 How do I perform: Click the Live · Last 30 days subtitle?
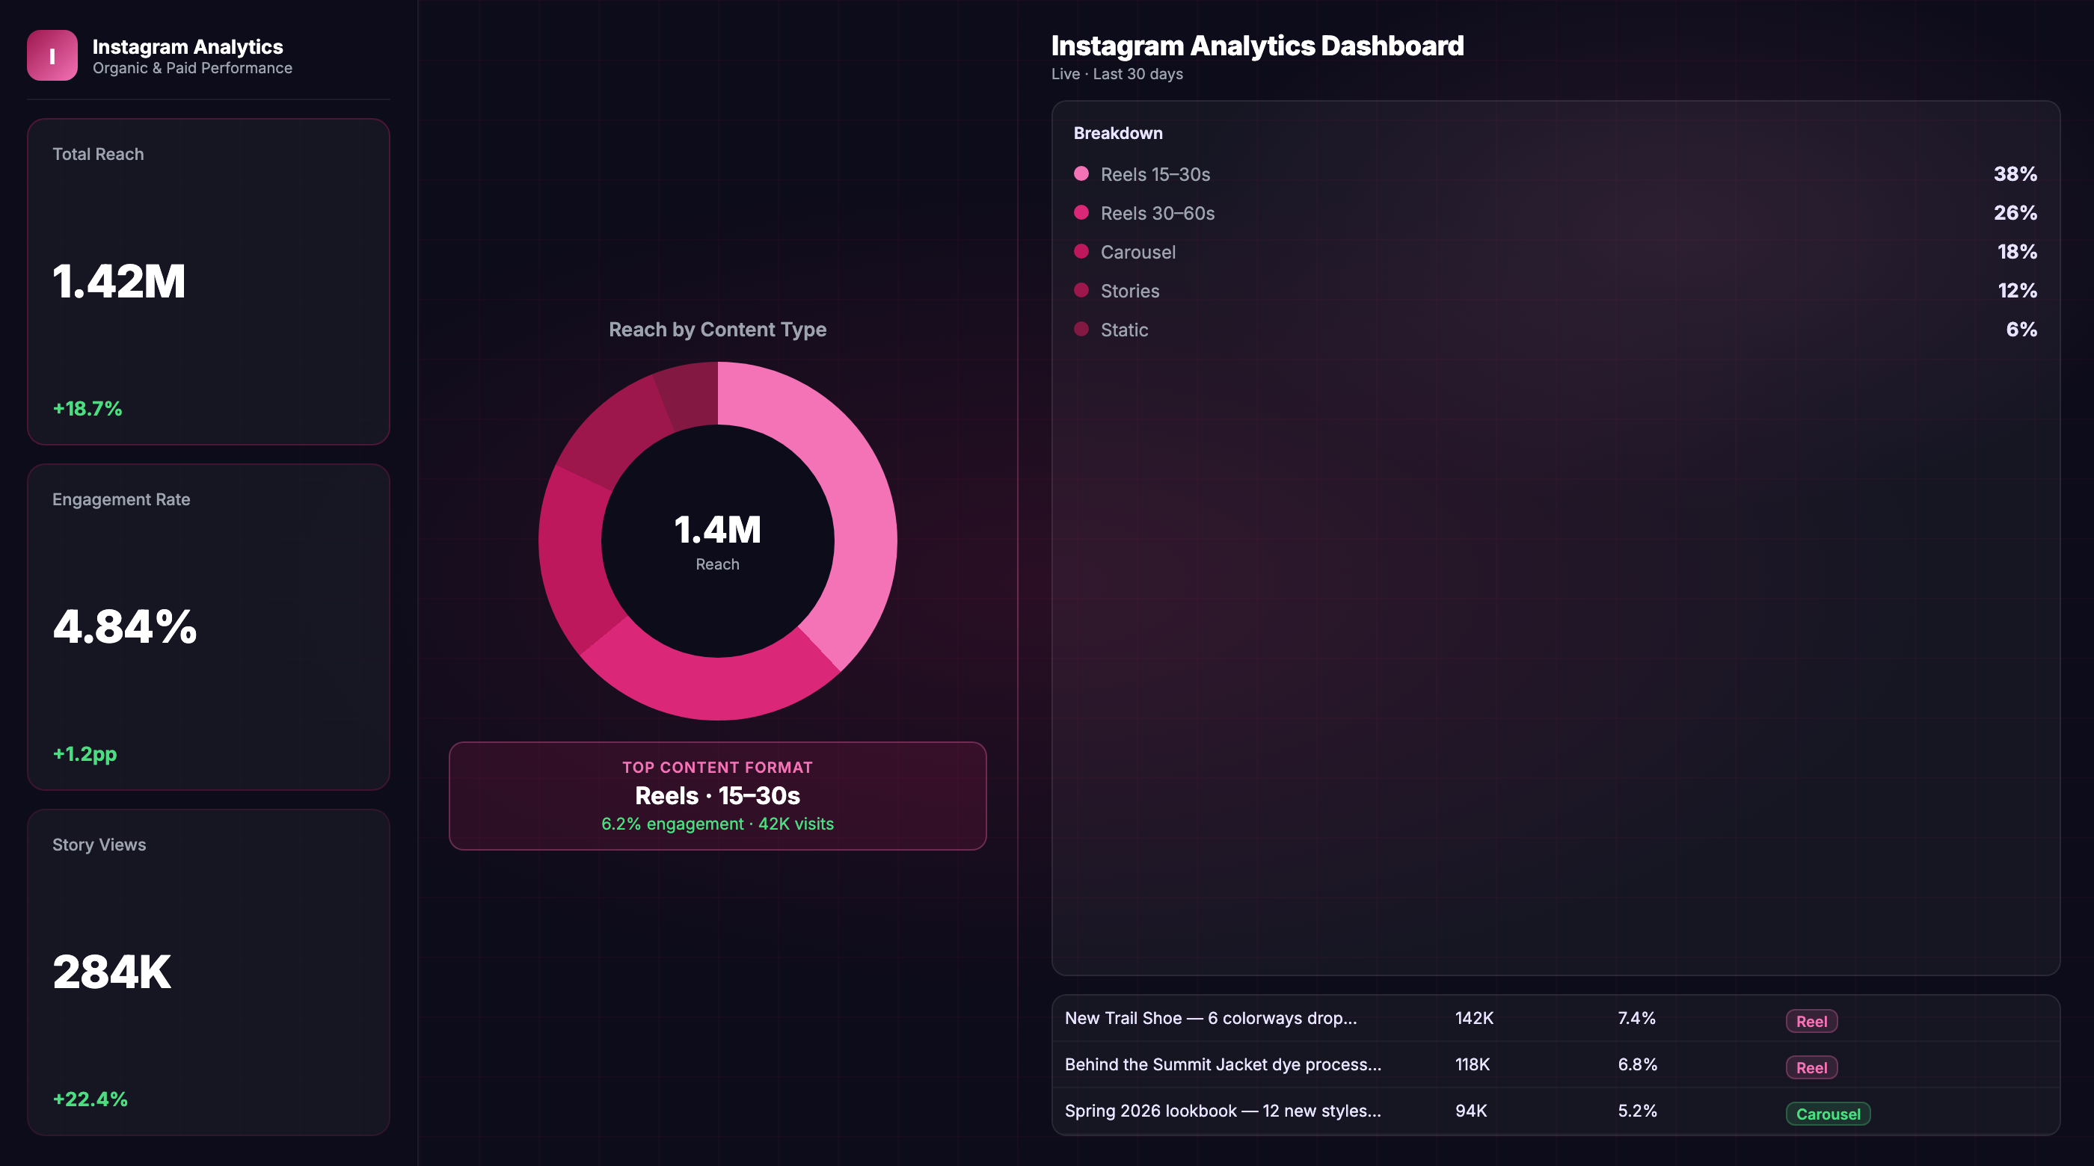coord(1117,74)
